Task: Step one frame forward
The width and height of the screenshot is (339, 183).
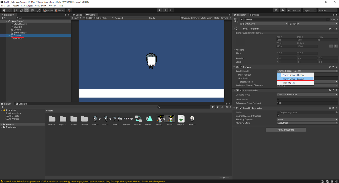Action: pos(171,10)
